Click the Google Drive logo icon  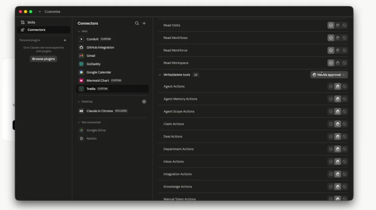tap(81, 130)
